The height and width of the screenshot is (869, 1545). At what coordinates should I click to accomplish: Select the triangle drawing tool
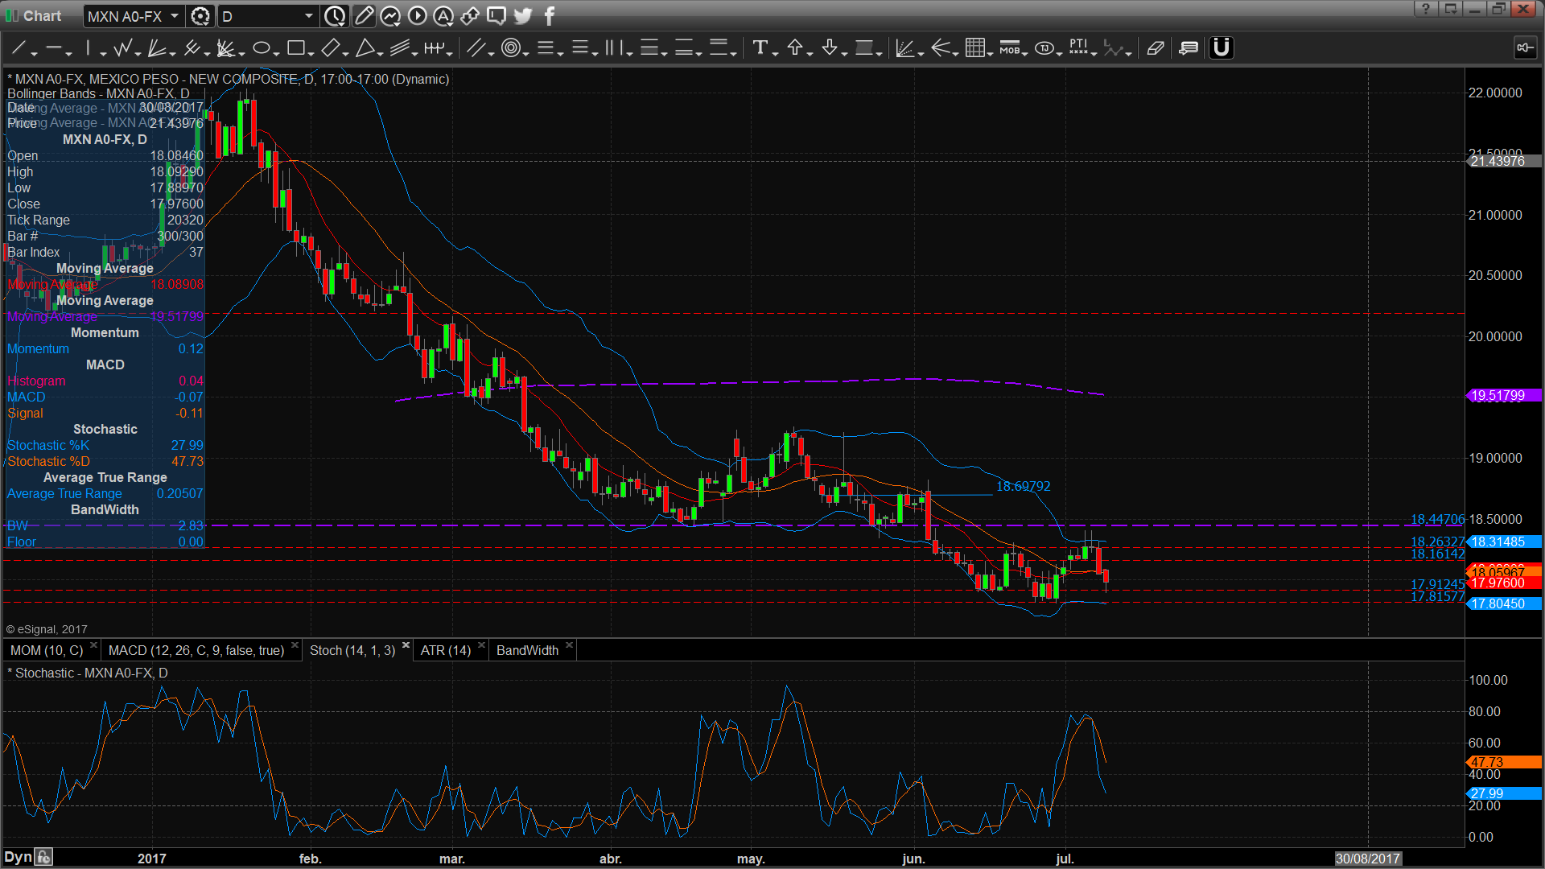[x=365, y=48]
